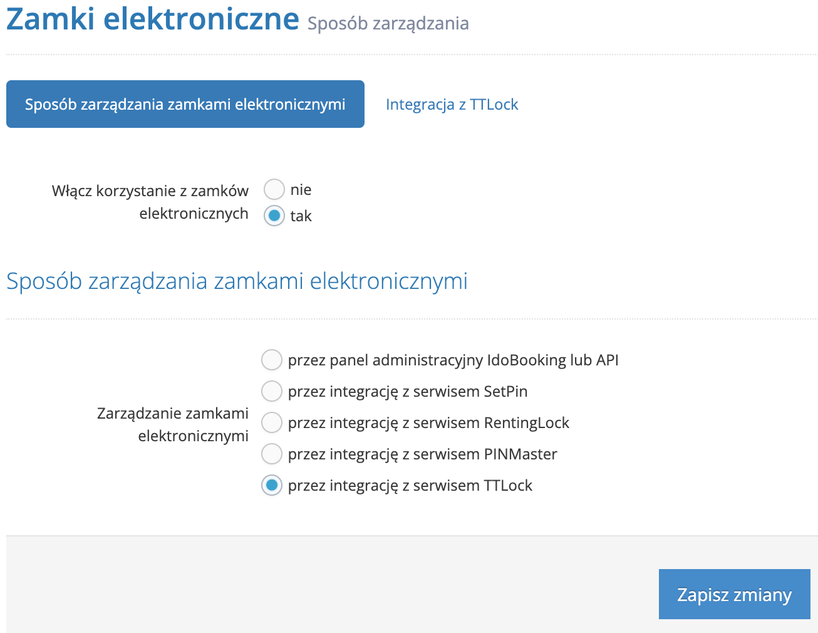The width and height of the screenshot is (818, 633).
Task: Toggle TTLock integration radio off by picking SetPin
Action: (x=271, y=391)
